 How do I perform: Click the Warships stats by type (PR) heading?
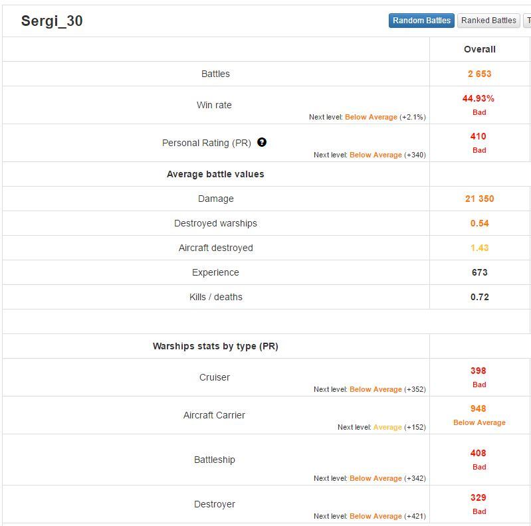[215, 346]
